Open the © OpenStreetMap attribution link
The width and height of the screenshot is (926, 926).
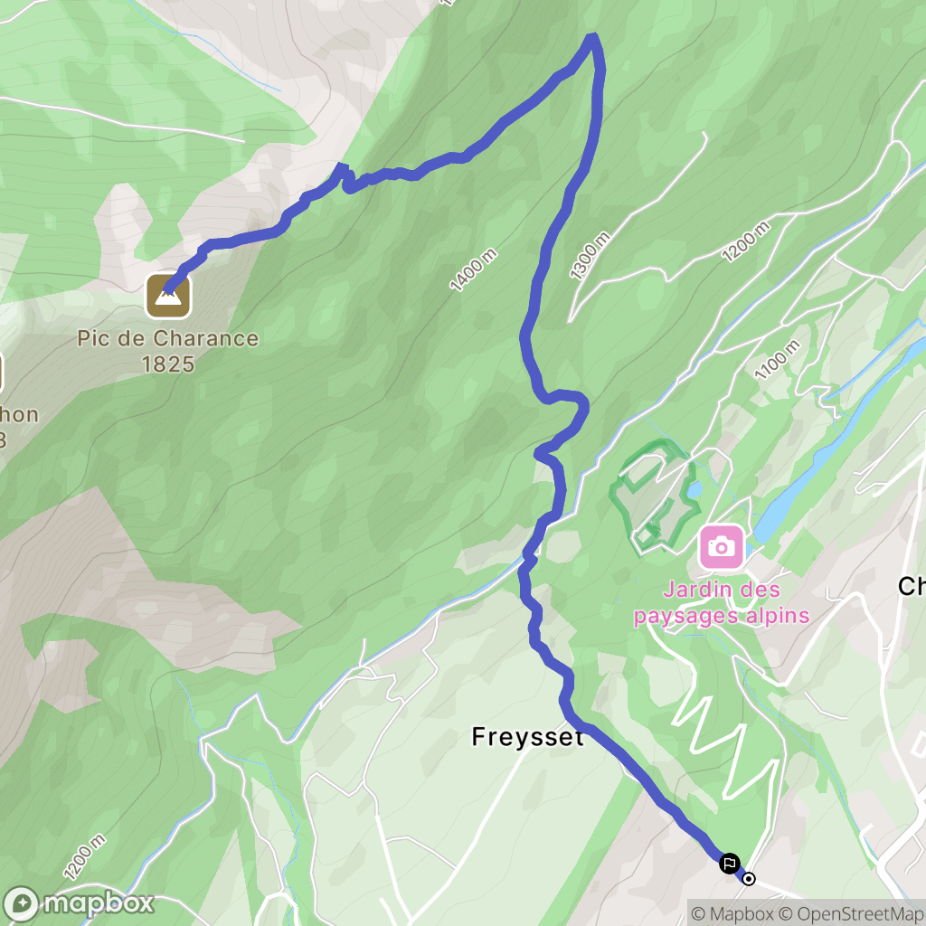coord(852,914)
